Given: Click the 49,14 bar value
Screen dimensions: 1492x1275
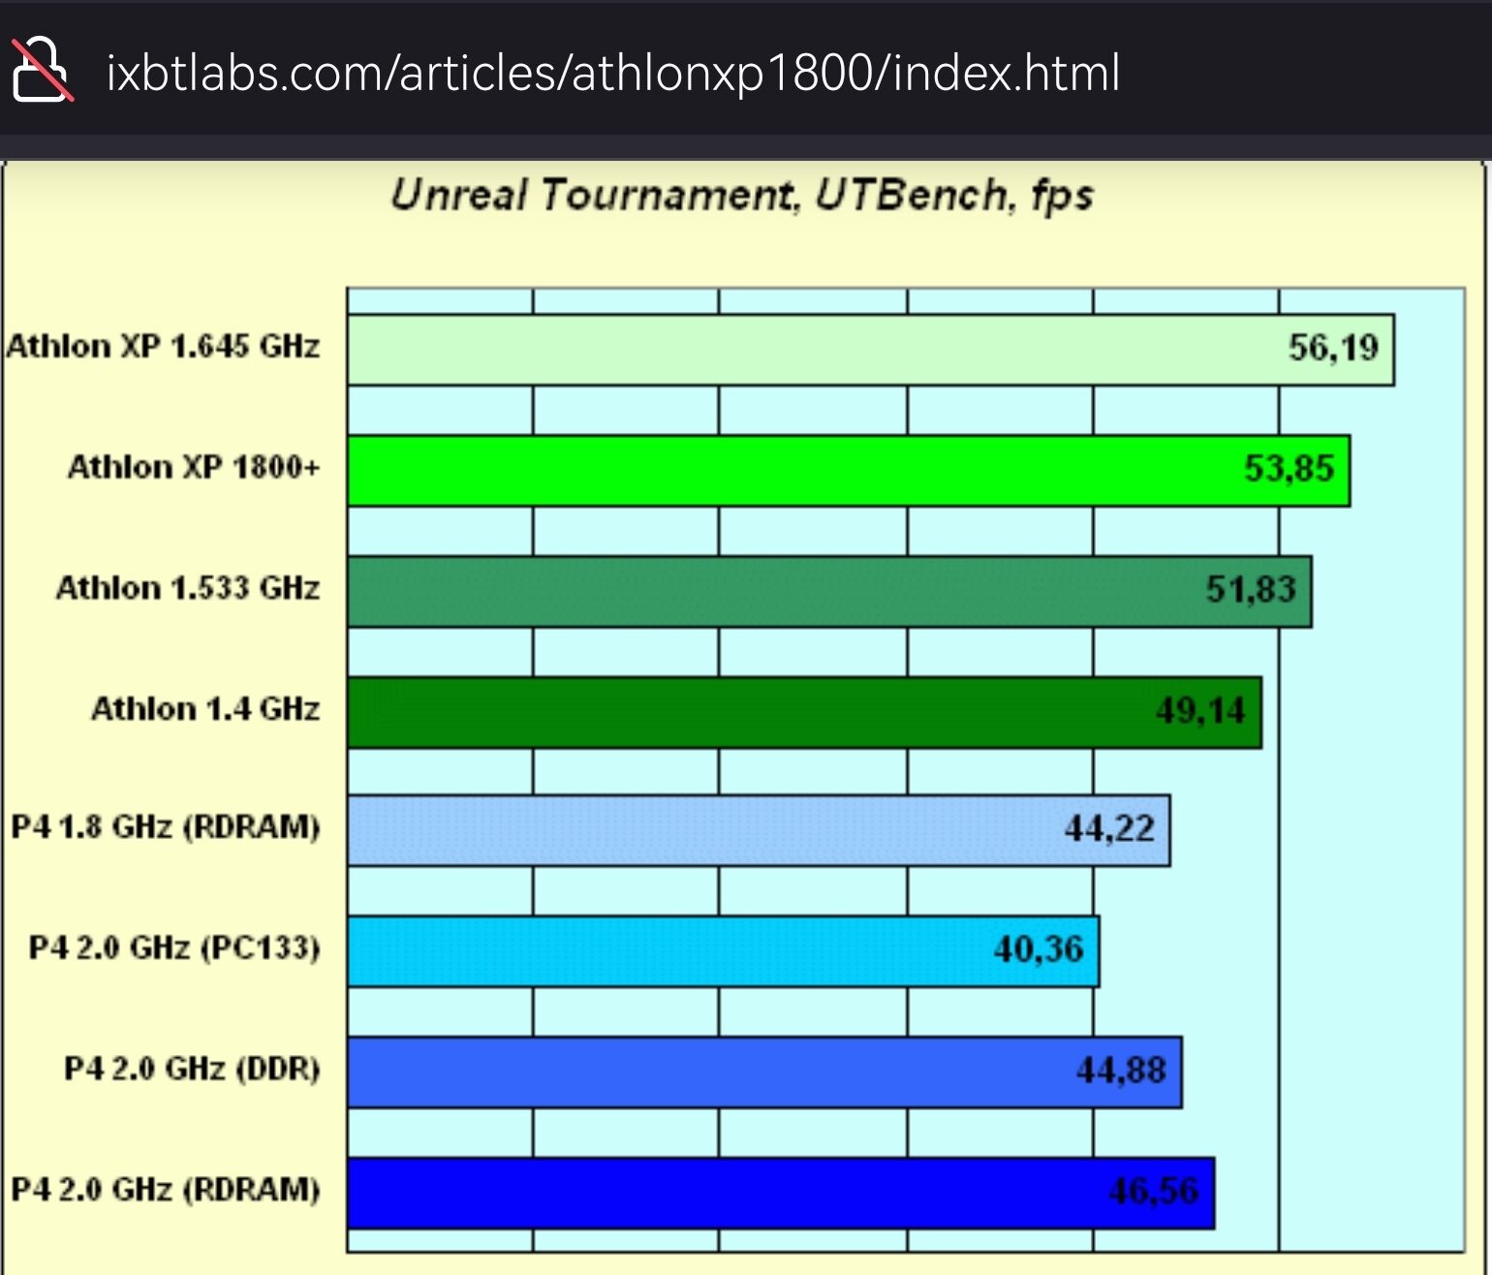Looking at the screenshot, I should (1200, 711).
